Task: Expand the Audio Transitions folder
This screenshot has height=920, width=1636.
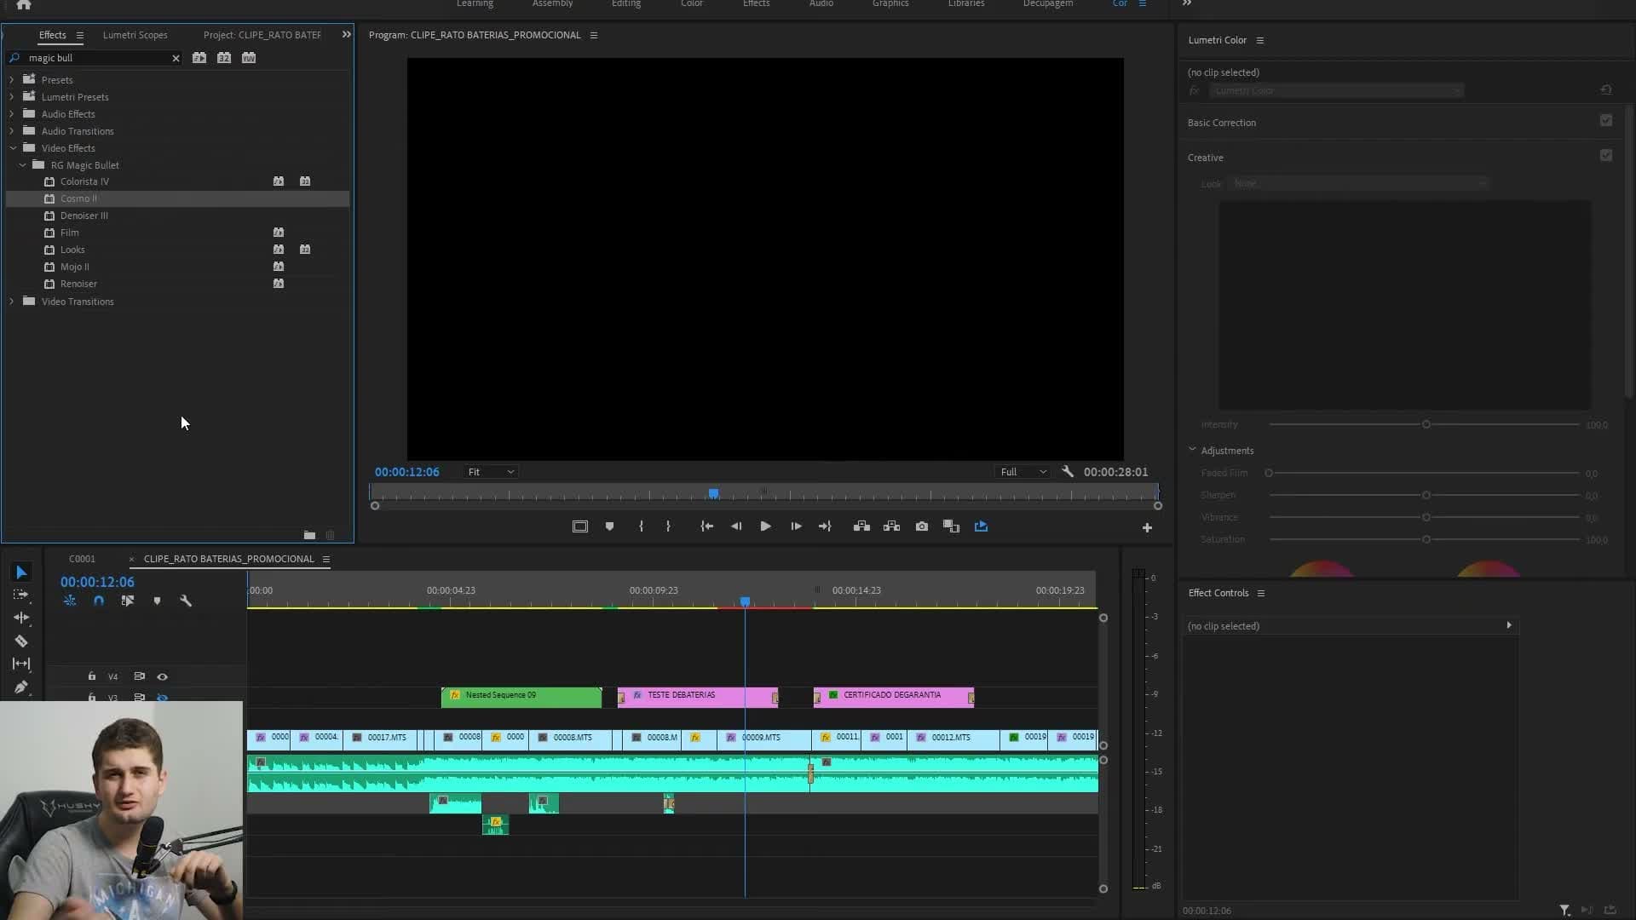Action: pyautogui.click(x=12, y=131)
